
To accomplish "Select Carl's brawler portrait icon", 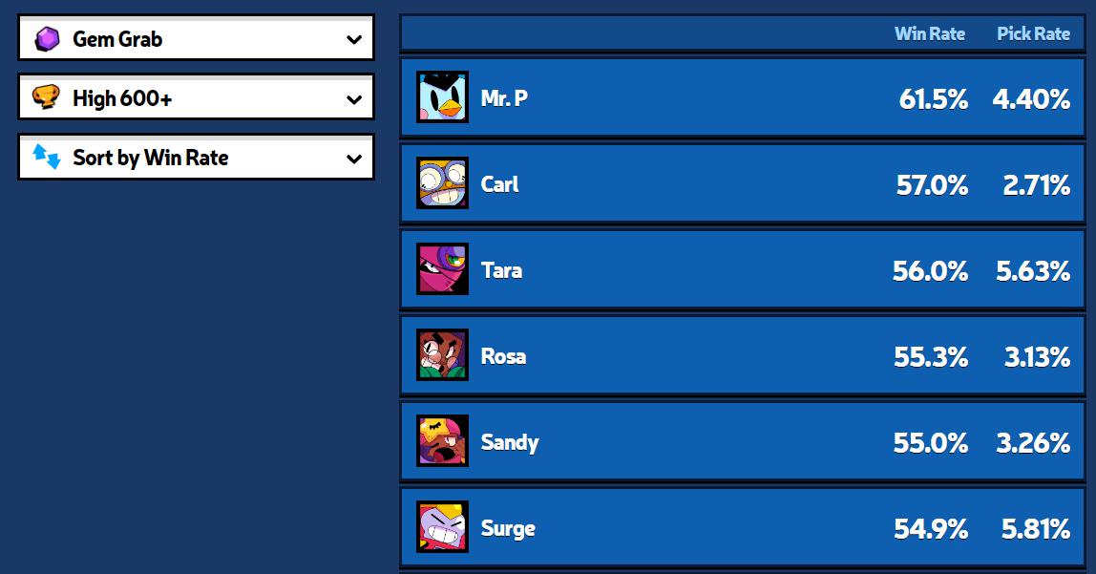I will tap(442, 183).
